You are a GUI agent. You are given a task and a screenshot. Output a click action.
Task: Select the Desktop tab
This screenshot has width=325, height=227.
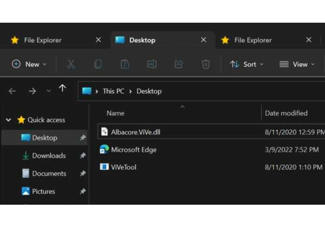click(163, 40)
